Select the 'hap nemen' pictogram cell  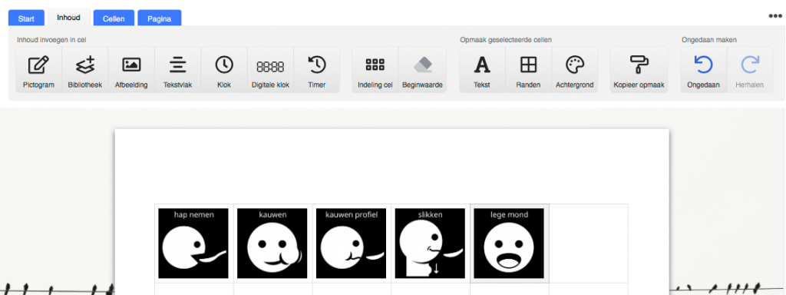coord(193,244)
